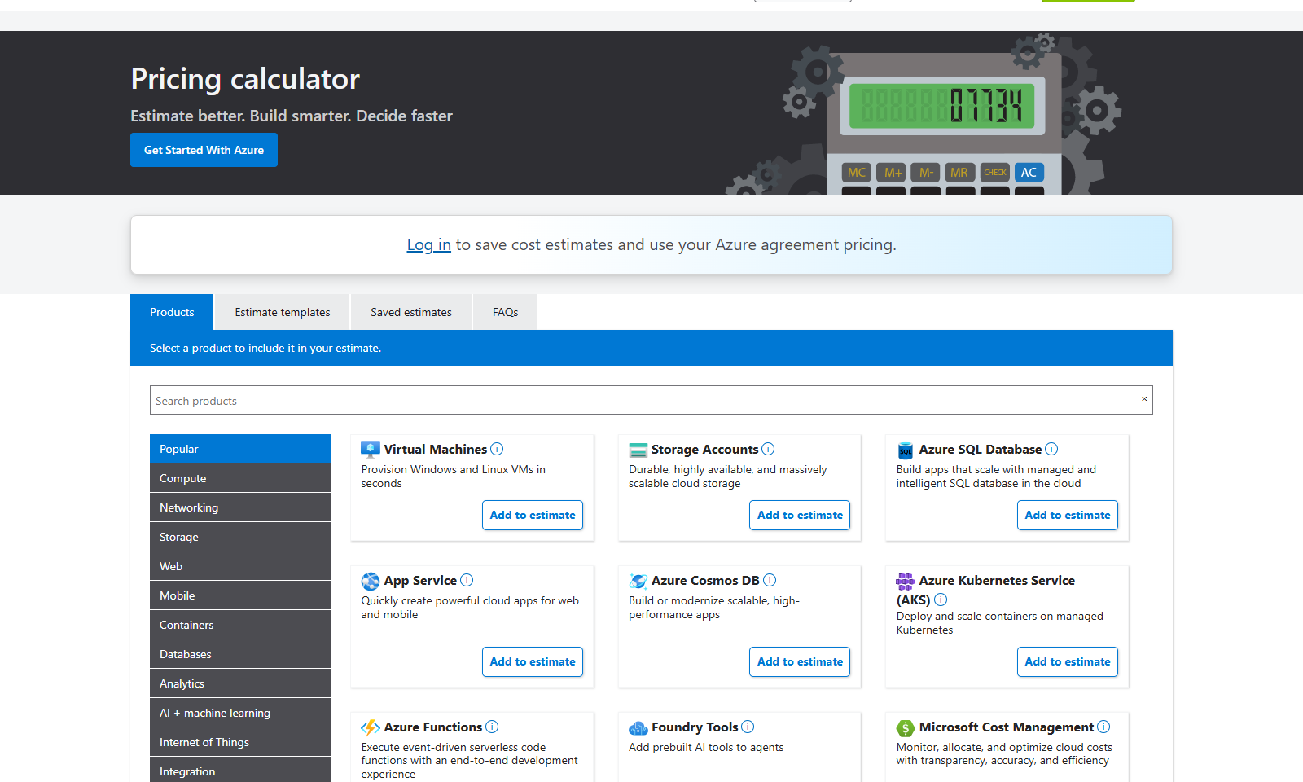The image size is (1303, 782).
Task: Click the Azure Kubernetes Service icon
Action: (906, 581)
